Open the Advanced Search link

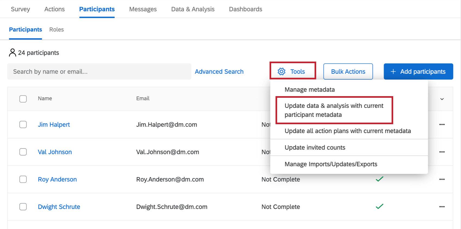pyautogui.click(x=219, y=72)
